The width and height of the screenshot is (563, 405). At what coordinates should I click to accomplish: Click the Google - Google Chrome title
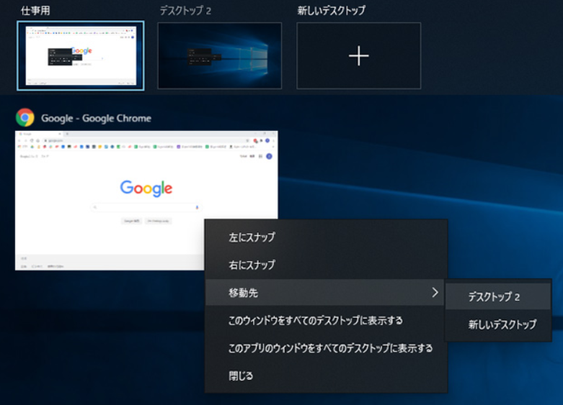coord(96,118)
